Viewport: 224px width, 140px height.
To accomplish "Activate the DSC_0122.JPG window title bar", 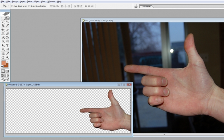I will point(153,21).
